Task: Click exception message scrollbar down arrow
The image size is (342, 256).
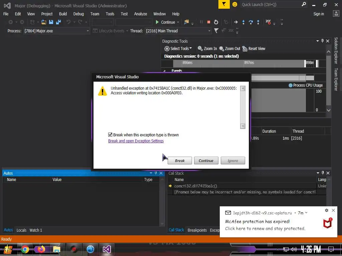Action: point(243,126)
